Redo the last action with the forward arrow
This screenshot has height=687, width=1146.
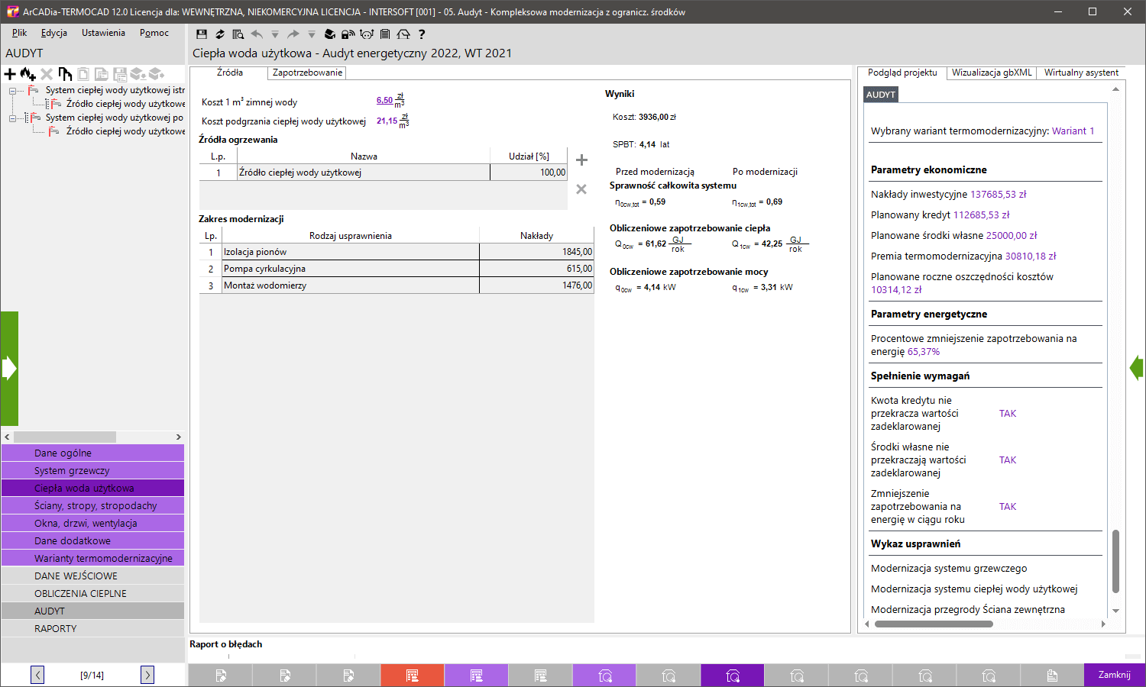tap(293, 34)
